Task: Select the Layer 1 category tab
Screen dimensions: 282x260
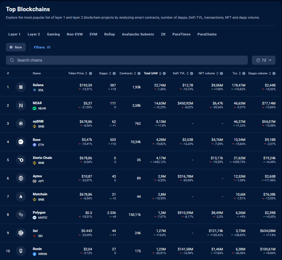Action: 14,34
